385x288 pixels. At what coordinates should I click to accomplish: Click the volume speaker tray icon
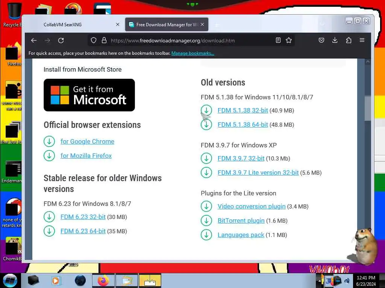[x=347, y=281]
